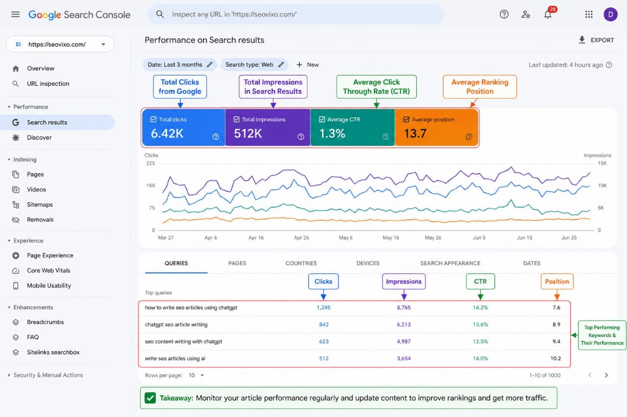Click the Last updated info icon
This screenshot has width=627, height=417.
(x=609, y=65)
